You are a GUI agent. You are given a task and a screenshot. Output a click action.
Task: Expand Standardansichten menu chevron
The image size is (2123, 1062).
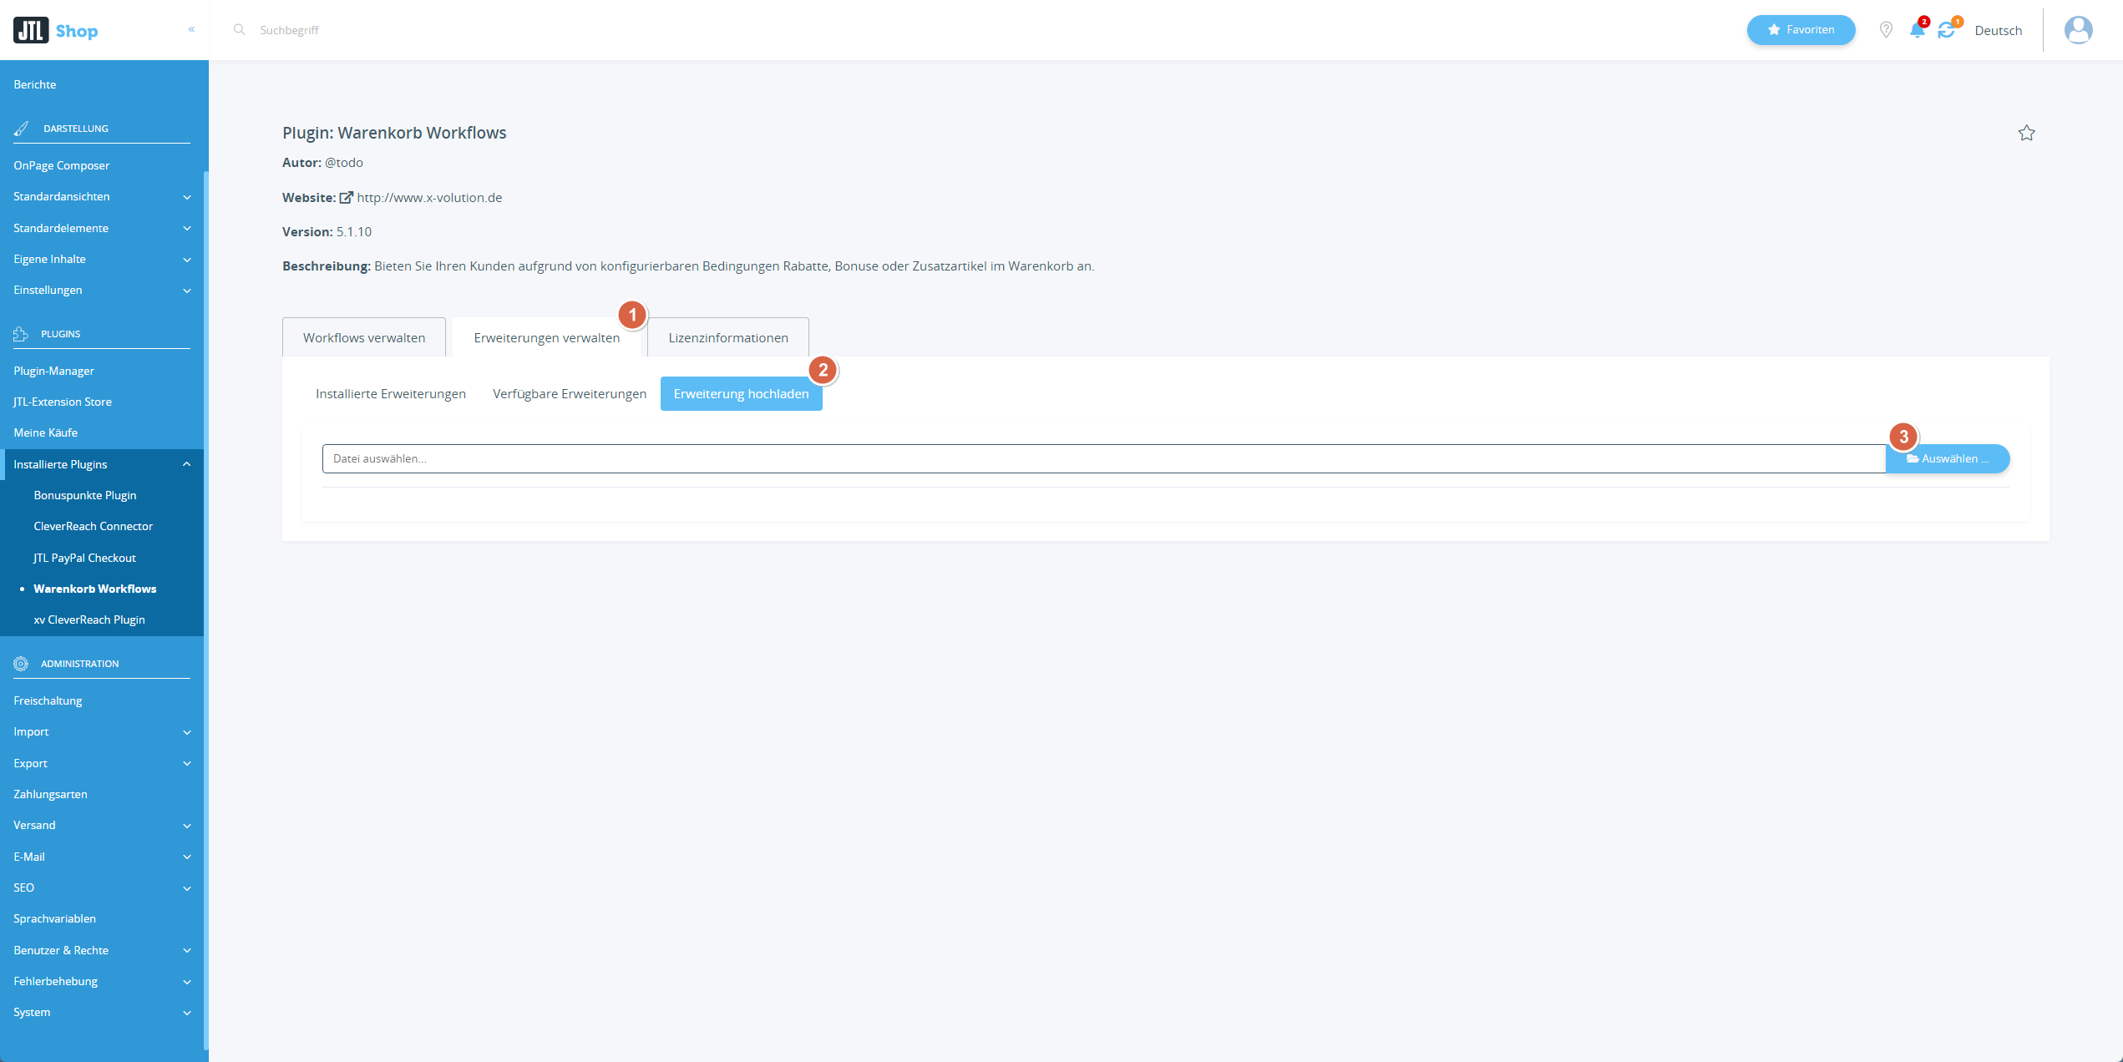tap(187, 197)
